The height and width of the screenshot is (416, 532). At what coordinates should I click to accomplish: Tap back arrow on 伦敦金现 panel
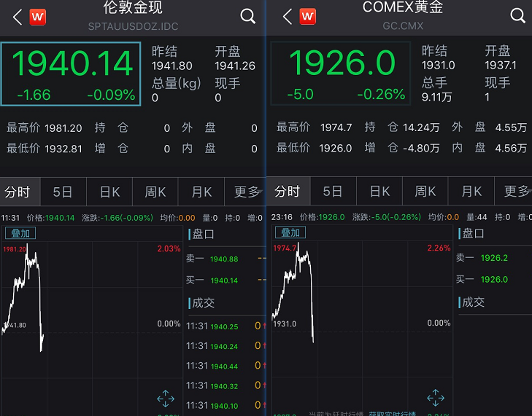[18, 17]
